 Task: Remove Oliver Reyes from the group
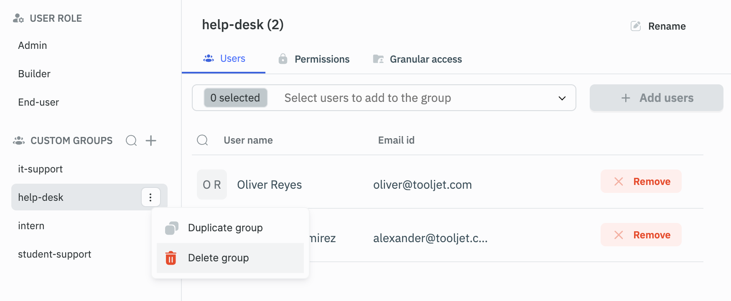[x=641, y=182]
